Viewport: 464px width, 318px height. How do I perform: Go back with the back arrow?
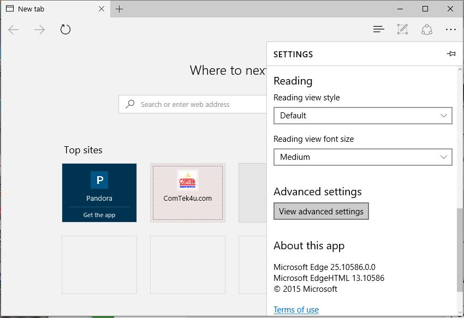click(x=14, y=29)
